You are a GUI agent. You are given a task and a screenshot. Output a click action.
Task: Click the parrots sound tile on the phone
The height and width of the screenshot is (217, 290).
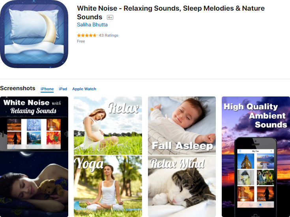[266, 177]
